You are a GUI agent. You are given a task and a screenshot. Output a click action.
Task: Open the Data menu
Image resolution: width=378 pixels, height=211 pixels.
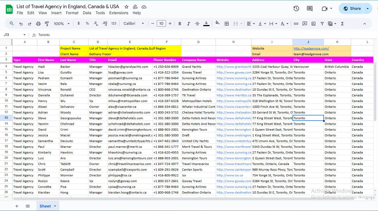tap(87, 13)
